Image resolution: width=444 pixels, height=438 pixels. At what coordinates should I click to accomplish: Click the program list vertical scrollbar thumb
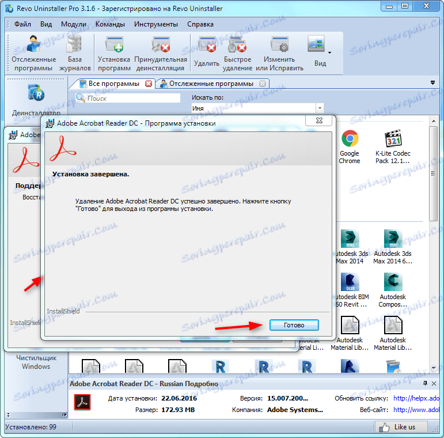(434, 173)
